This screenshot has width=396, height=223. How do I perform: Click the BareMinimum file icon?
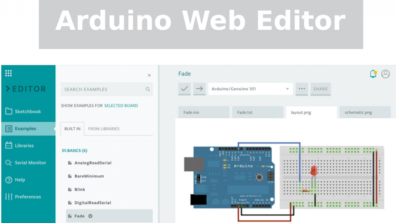(70, 176)
